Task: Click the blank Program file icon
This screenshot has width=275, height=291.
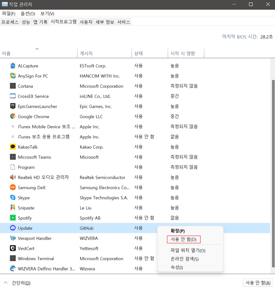Action: pyautogui.click(x=13, y=167)
